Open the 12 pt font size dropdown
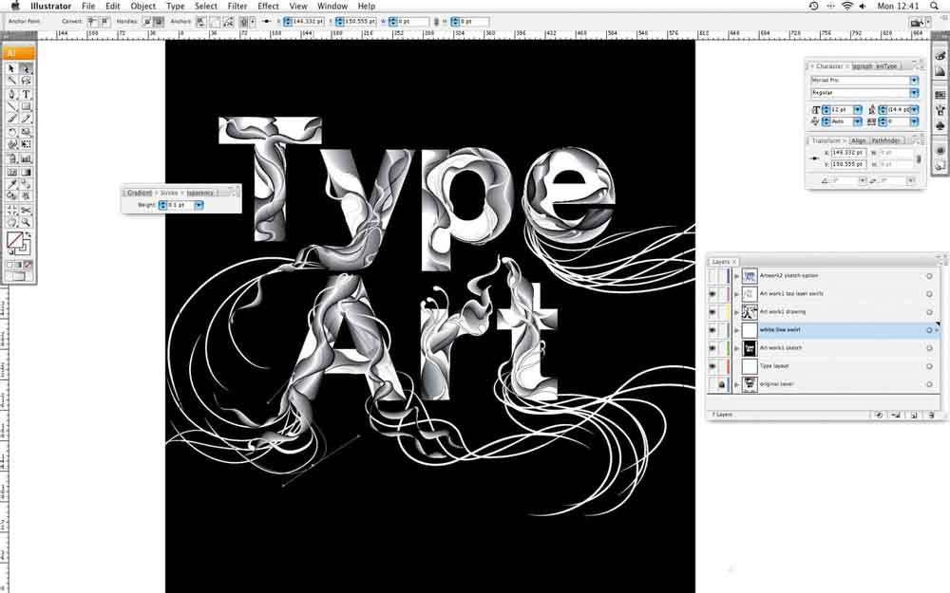950x593 pixels. (x=857, y=109)
